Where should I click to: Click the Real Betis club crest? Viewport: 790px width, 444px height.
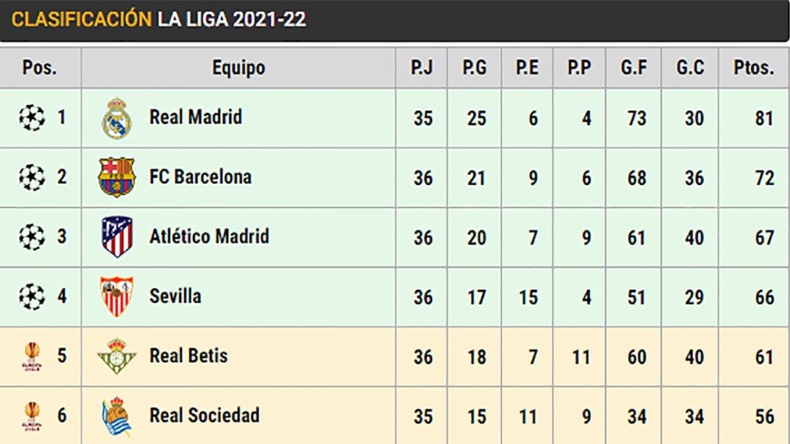click(117, 356)
